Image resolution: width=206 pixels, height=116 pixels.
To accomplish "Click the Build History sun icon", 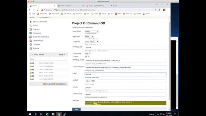I will (32, 54).
